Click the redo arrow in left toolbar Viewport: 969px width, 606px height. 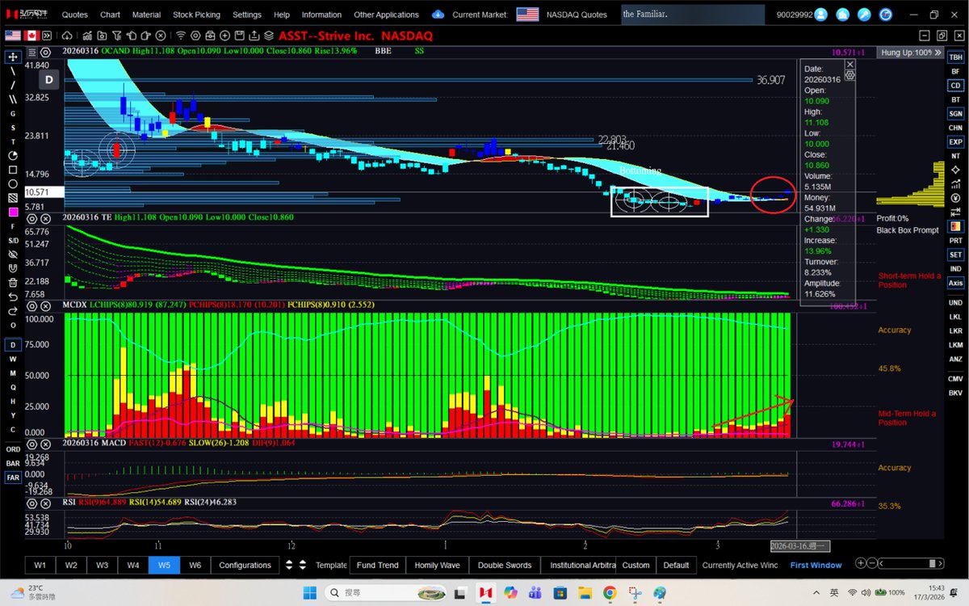click(13, 310)
